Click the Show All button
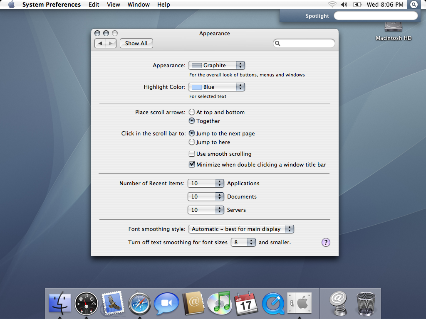The image size is (426, 319). coord(136,43)
